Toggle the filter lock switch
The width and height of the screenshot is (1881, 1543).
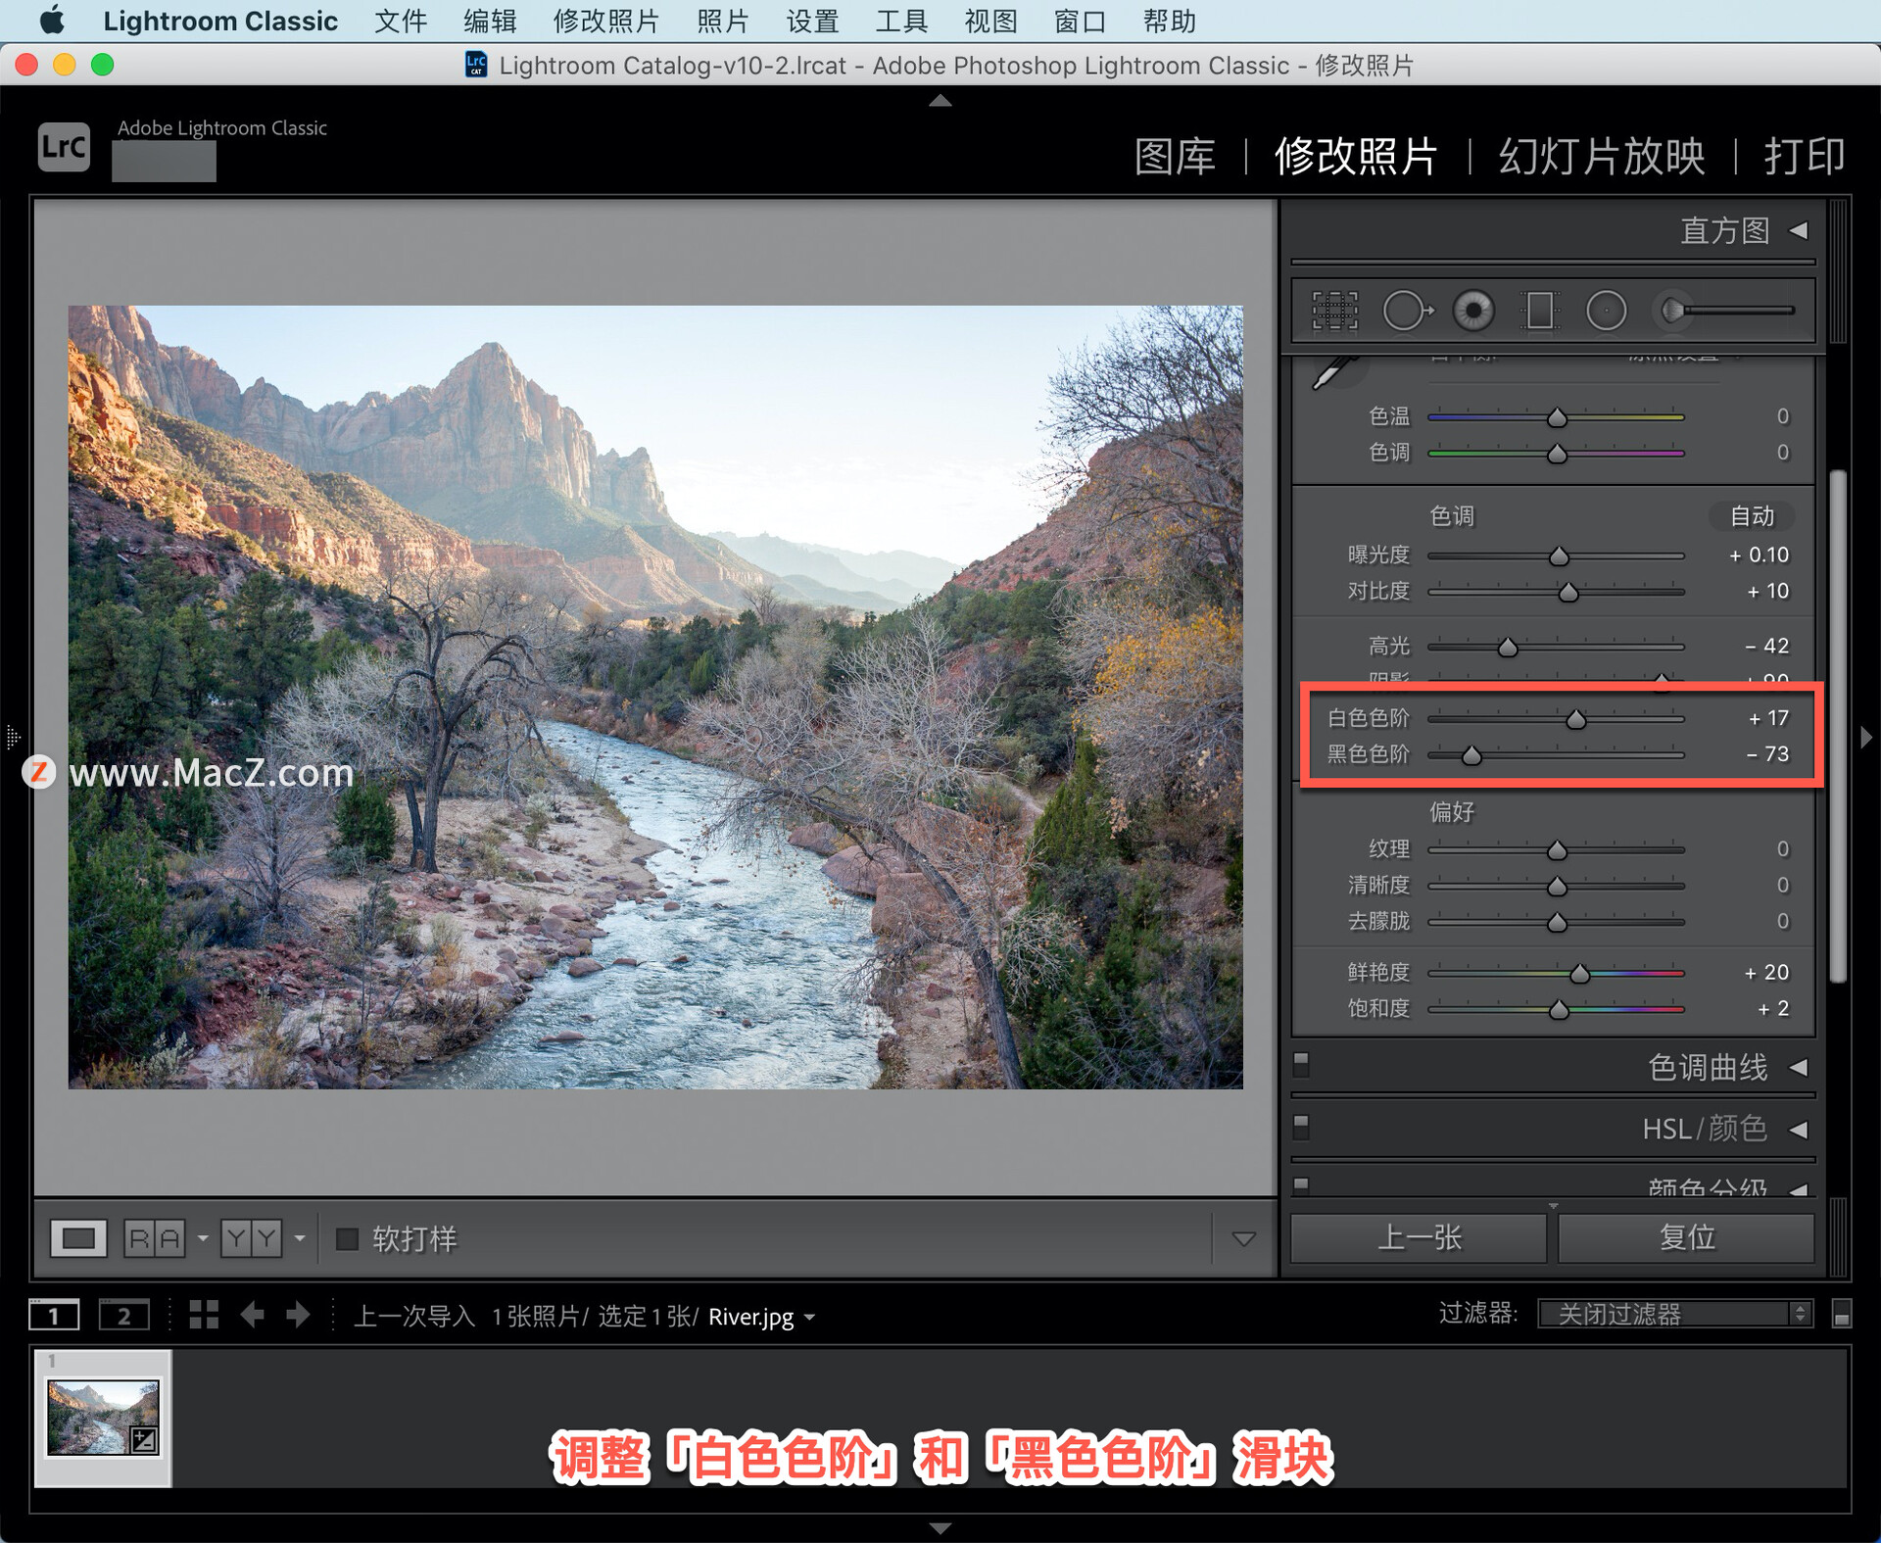(1842, 1315)
